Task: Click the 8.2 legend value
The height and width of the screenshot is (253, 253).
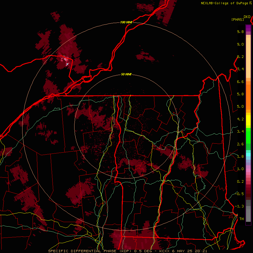Action: click(x=240, y=57)
